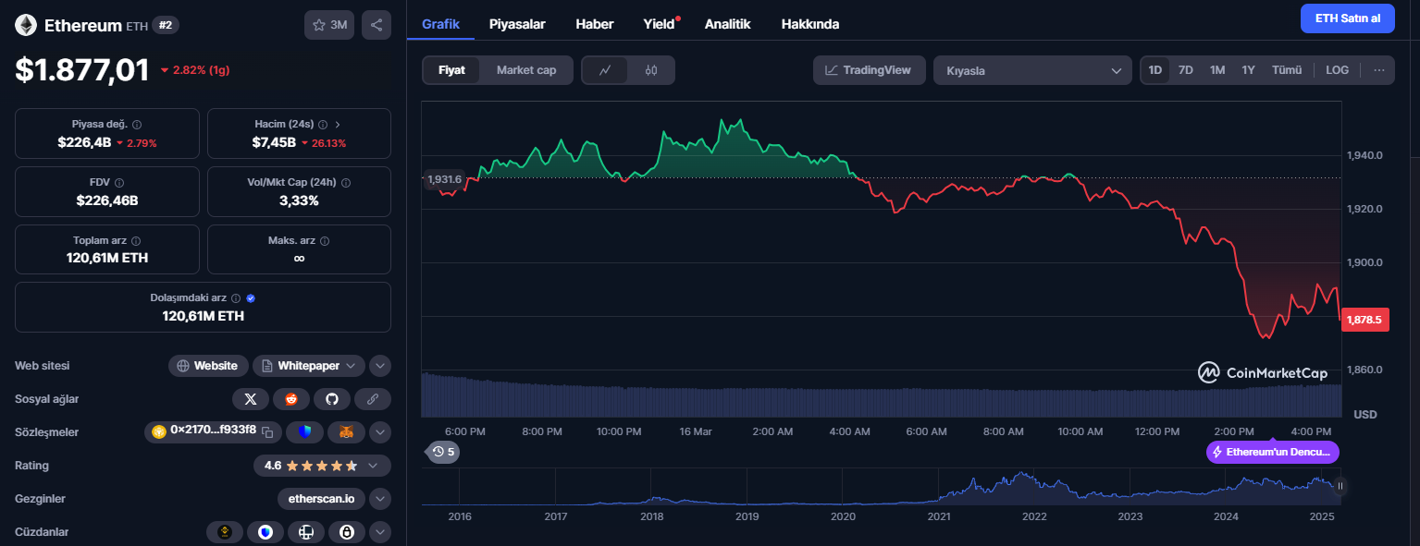Expand more contracts in Sözleşmeler row
The width and height of the screenshot is (1420, 546).
point(380,432)
